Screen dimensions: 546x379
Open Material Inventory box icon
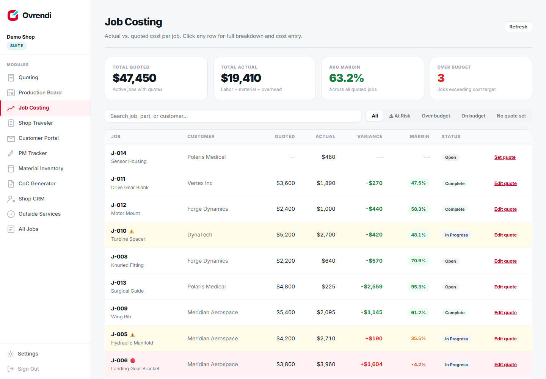pyautogui.click(x=11, y=169)
